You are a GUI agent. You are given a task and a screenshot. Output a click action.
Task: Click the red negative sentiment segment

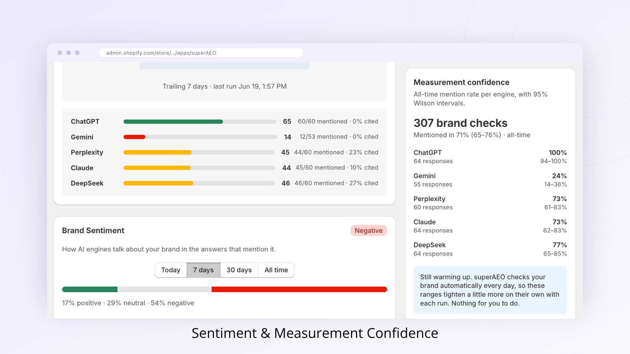[299, 289]
